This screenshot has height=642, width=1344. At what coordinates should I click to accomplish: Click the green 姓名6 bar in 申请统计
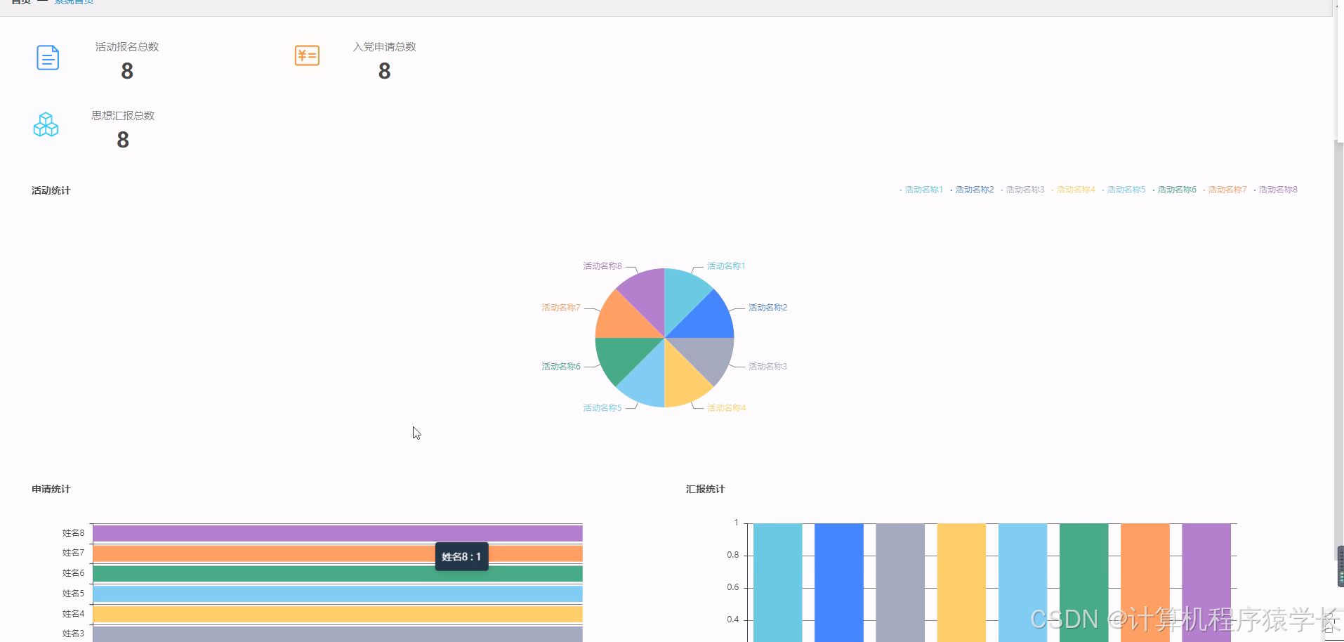(338, 574)
